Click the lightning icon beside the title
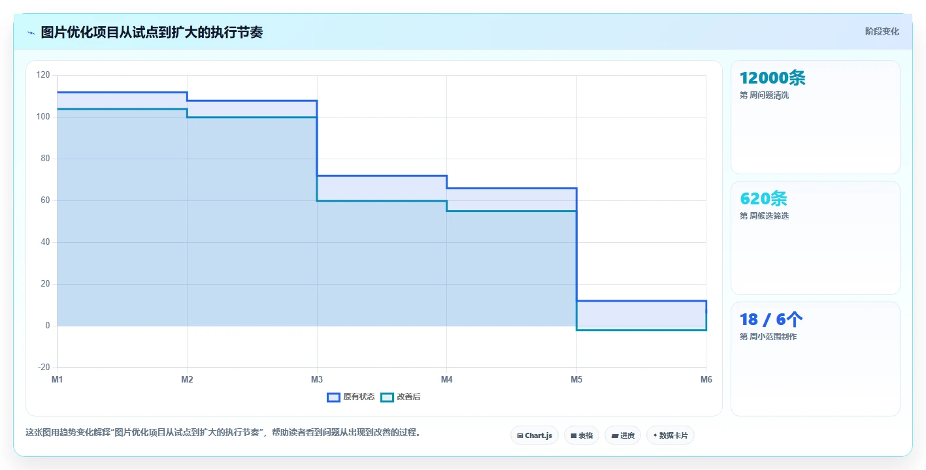The height and width of the screenshot is (470, 926). point(31,33)
